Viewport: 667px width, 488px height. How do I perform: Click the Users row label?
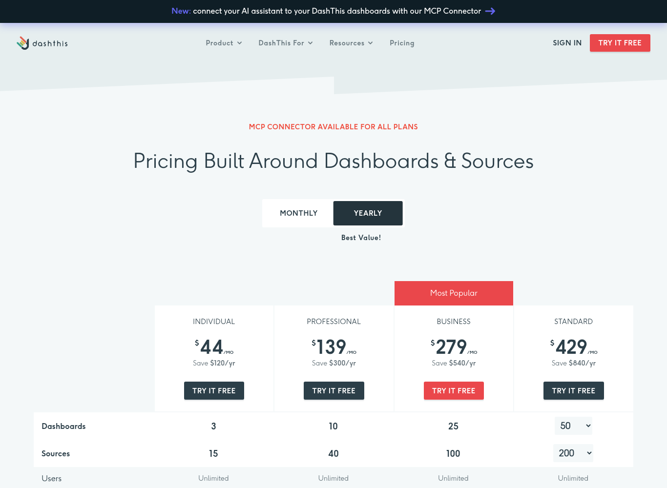point(51,478)
